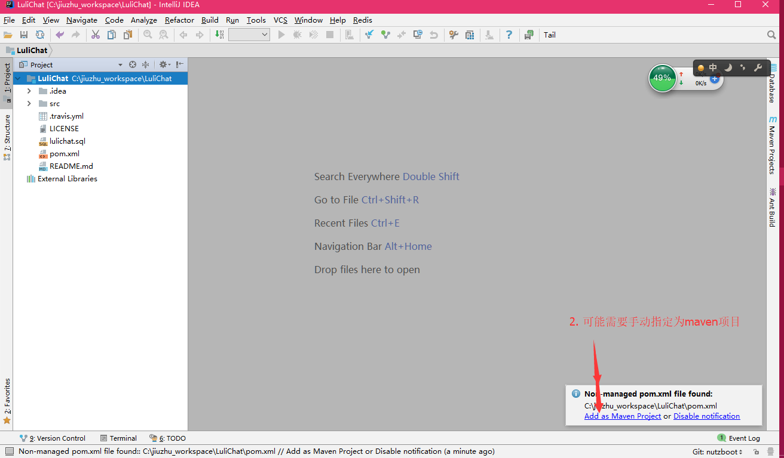Open the Build menu
This screenshot has width=784, height=458.
(x=210, y=20)
